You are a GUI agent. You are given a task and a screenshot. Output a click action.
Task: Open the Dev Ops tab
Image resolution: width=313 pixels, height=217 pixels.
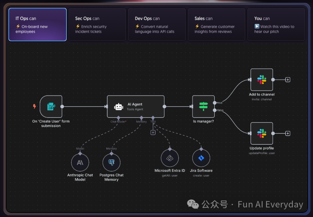(x=157, y=25)
